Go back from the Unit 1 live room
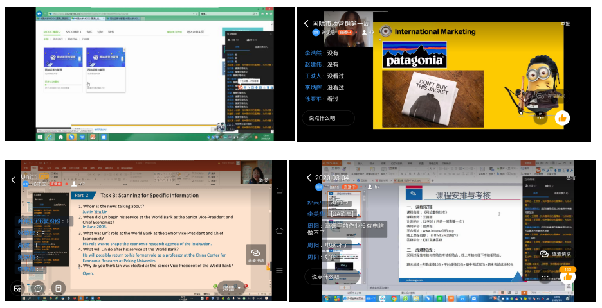This screenshot has height=308, width=602. [x=13, y=179]
